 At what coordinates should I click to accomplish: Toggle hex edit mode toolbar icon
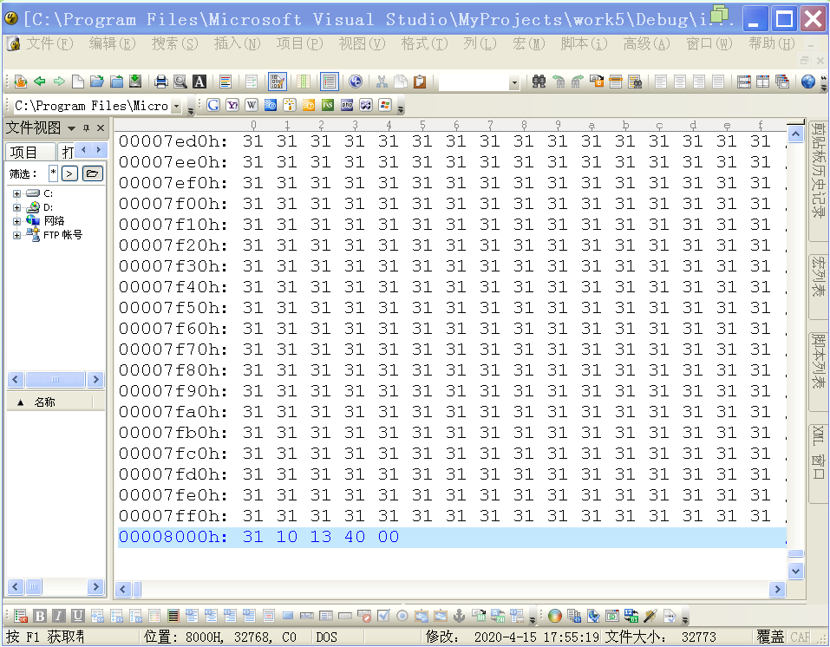(x=278, y=82)
